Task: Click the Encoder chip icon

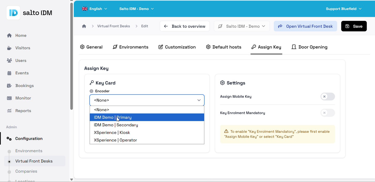Action: click(91, 91)
